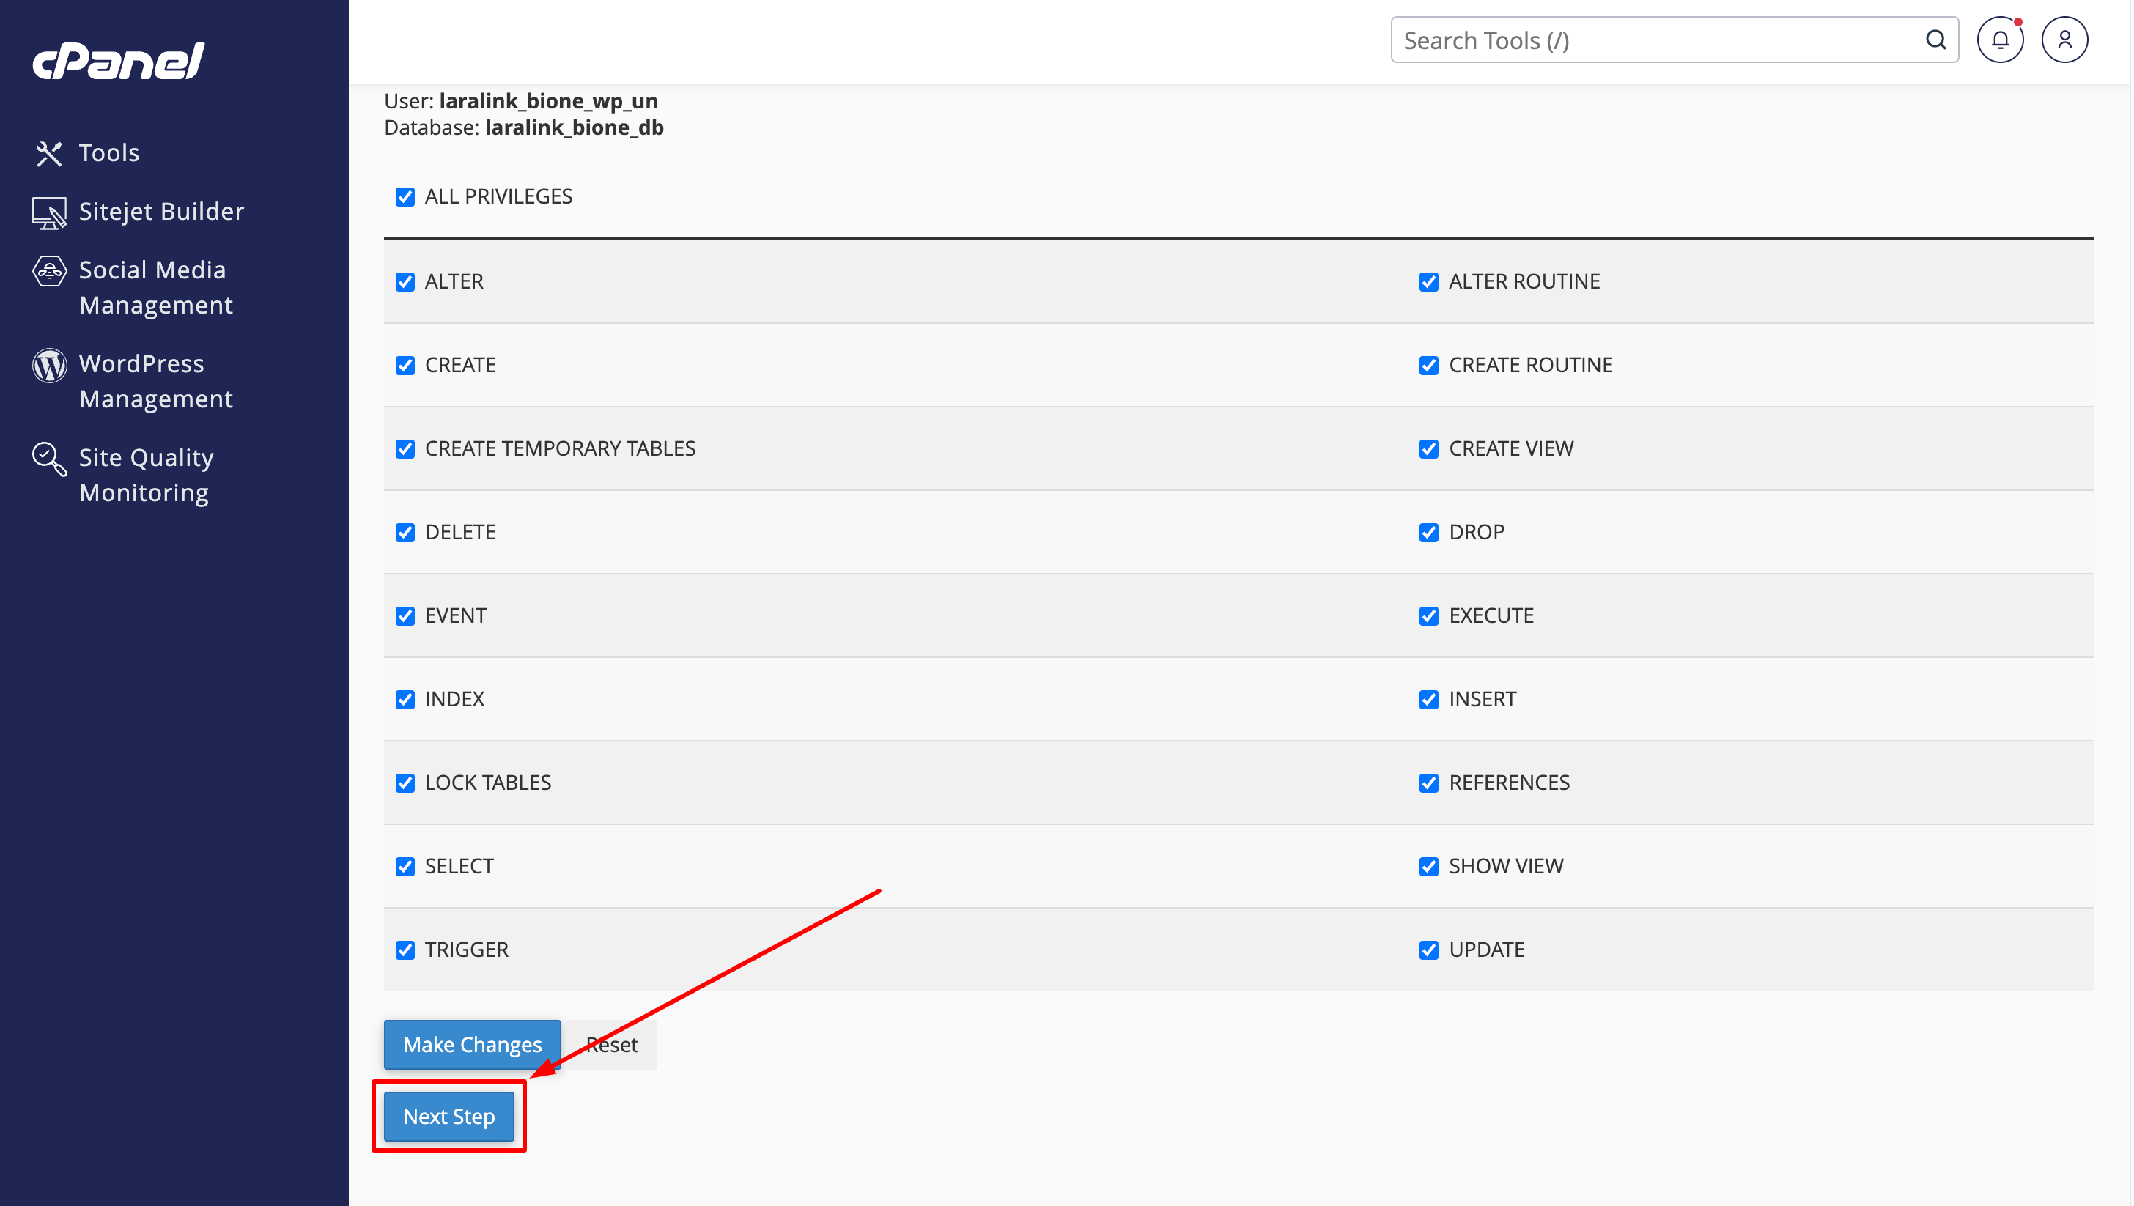Toggle the ALTER ROUTINE checkbox
Screen dimensions: 2134x1206
coord(1429,281)
